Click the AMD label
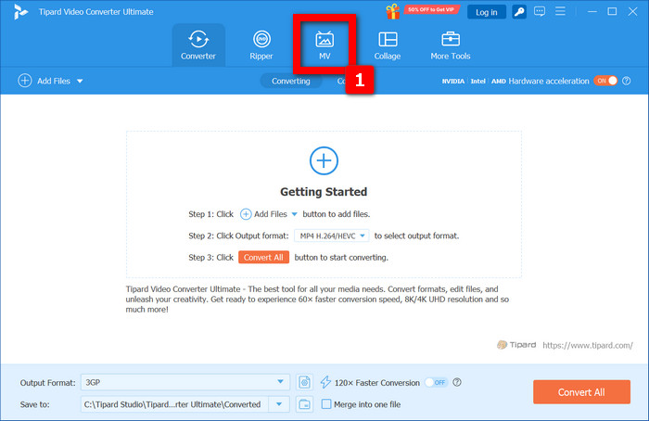 tap(499, 81)
